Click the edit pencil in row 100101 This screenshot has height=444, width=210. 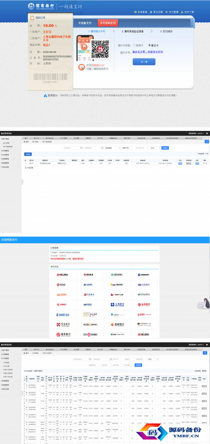click(x=204, y=163)
